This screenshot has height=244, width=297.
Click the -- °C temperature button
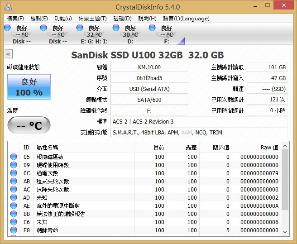click(29, 125)
